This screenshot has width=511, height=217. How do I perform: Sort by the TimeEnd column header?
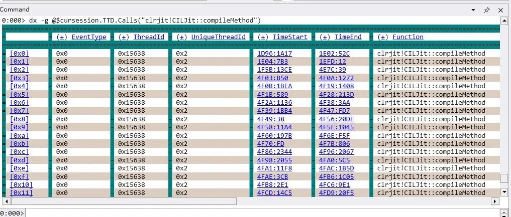click(348, 37)
